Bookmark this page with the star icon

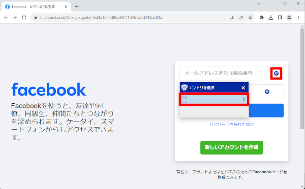pyautogui.click(x=250, y=17)
